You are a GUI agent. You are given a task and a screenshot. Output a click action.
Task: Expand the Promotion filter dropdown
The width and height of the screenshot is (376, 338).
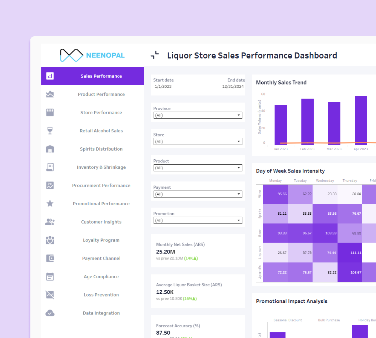[198, 220]
